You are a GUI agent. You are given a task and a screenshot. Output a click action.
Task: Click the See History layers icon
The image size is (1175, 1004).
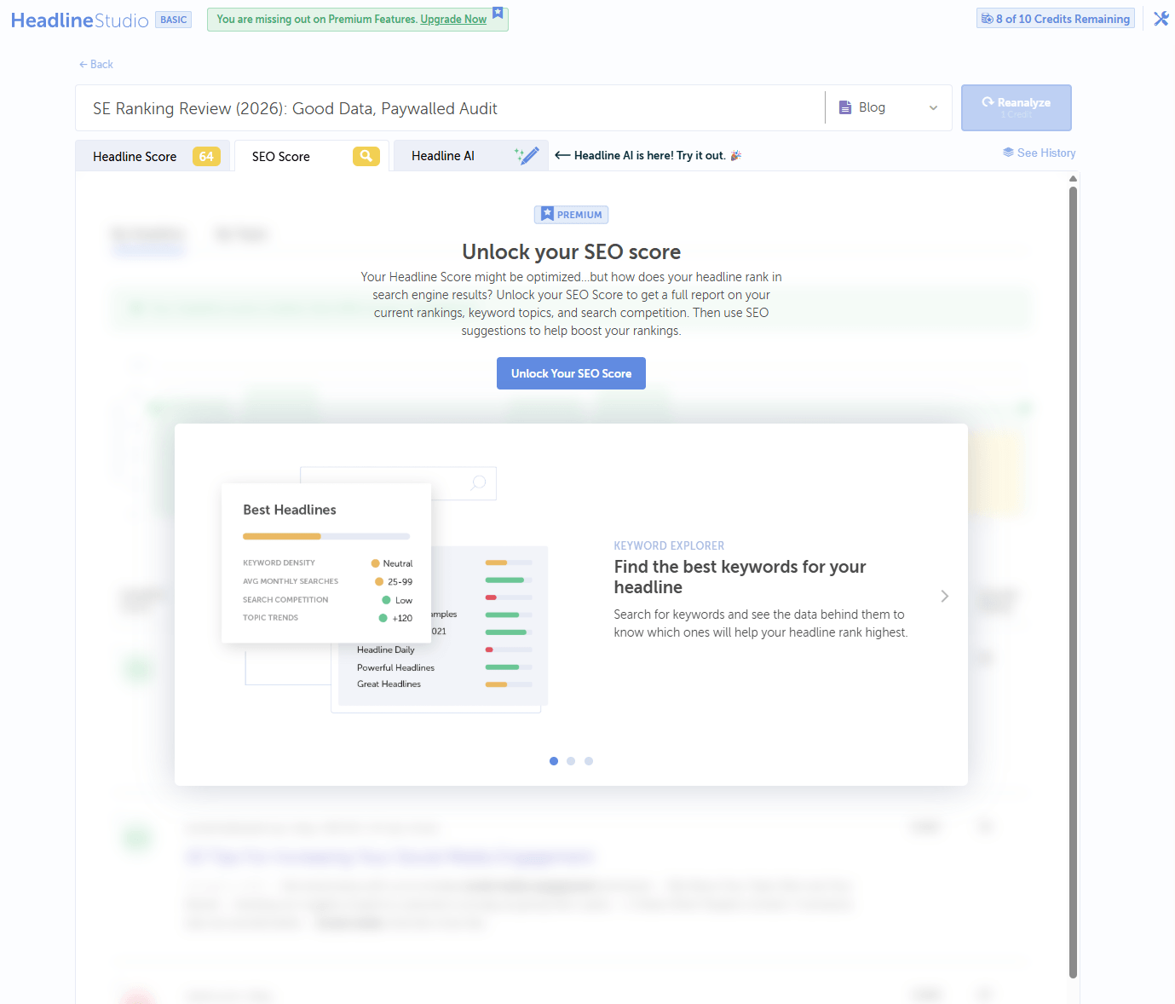(1008, 153)
